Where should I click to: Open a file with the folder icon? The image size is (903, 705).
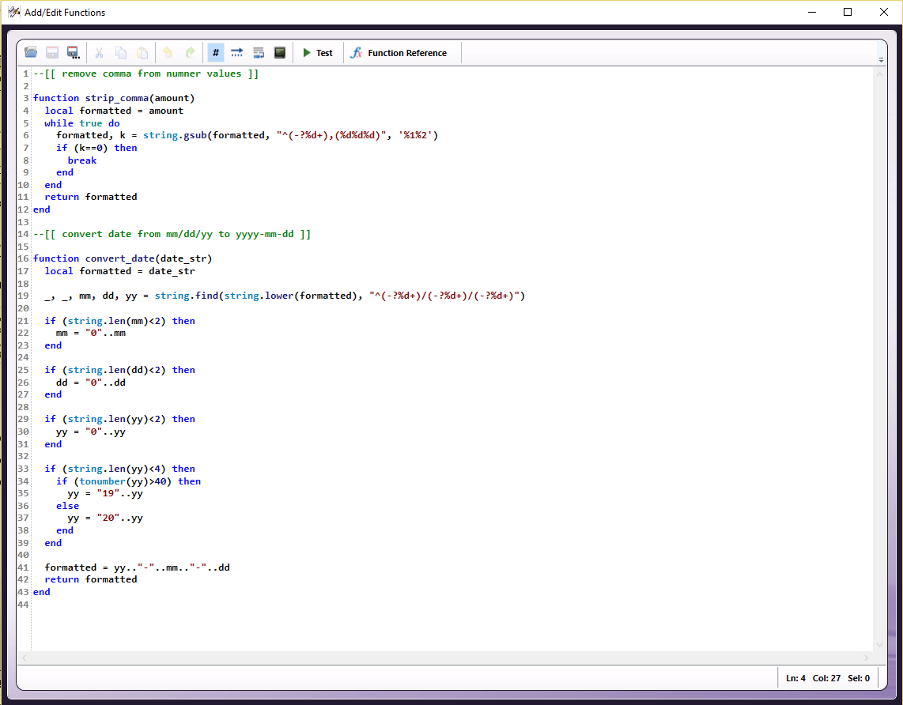pyautogui.click(x=31, y=53)
